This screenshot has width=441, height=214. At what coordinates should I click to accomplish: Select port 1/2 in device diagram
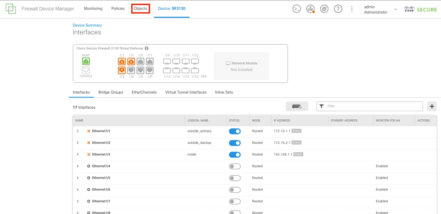click(122, 70)
